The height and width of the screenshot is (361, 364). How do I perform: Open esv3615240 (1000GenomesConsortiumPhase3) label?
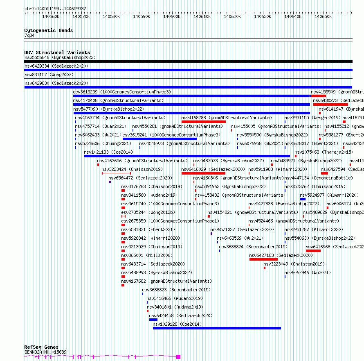pyautogui.click(x=170, y=204)
